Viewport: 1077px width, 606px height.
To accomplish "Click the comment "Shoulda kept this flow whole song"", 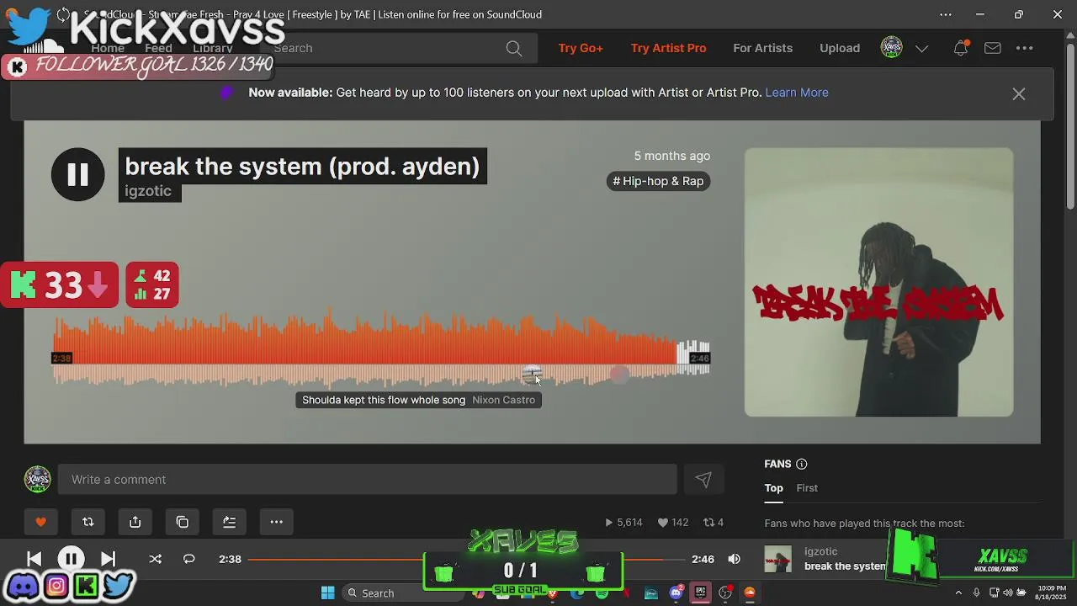I will (384, 400).
